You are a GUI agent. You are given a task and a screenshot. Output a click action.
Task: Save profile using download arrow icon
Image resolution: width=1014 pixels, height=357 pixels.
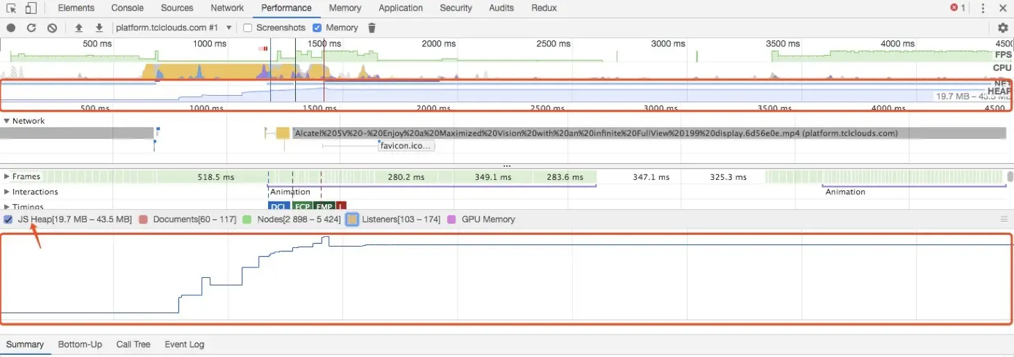[x=99, y=28]
